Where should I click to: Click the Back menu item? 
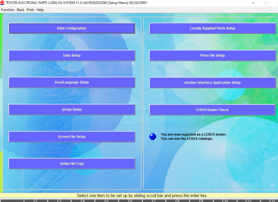coord(20,10)
